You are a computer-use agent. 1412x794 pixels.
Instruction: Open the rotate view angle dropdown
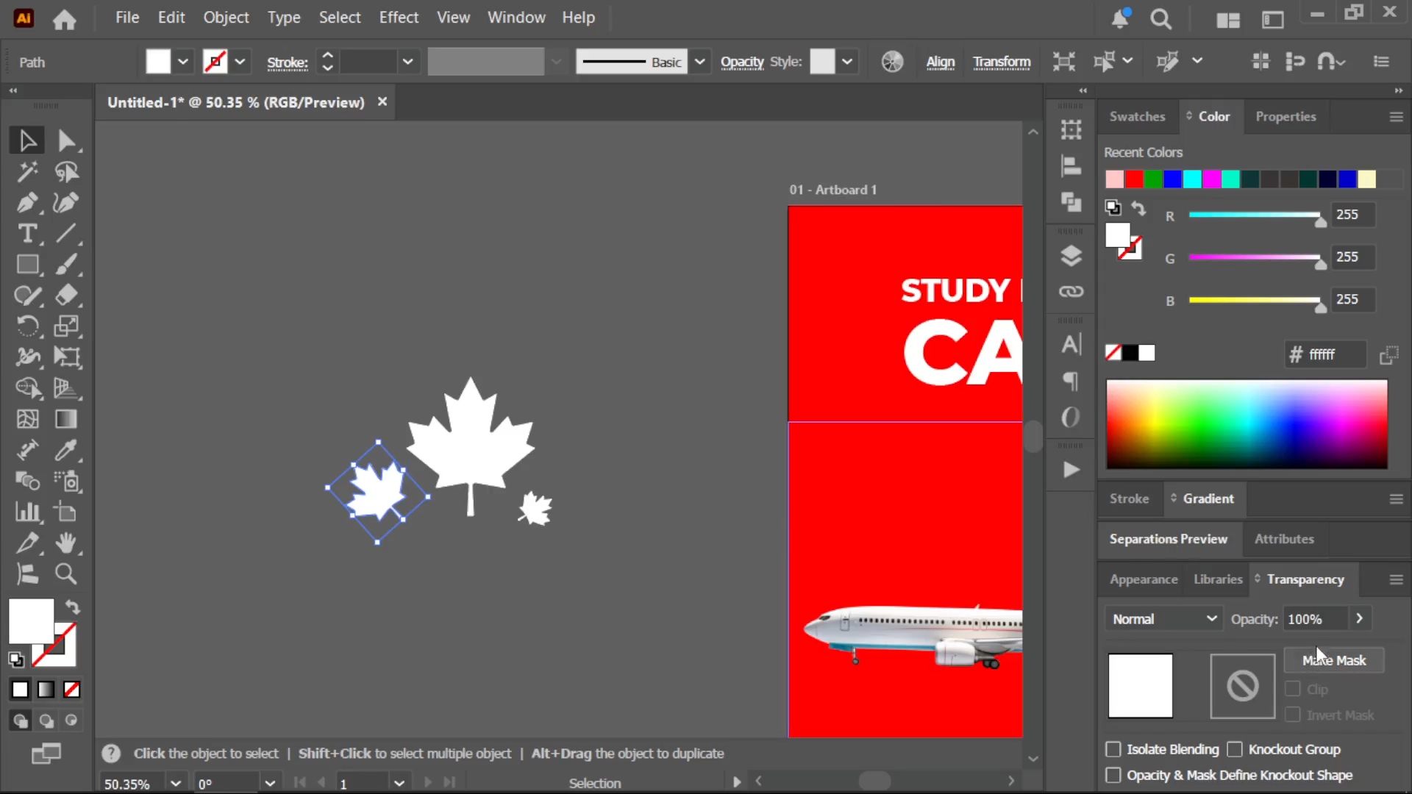pos(270,784)
